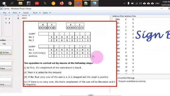Click the input box above the Value button
The height and width of the screenshot is (96, 170).
tap(6, 63)
